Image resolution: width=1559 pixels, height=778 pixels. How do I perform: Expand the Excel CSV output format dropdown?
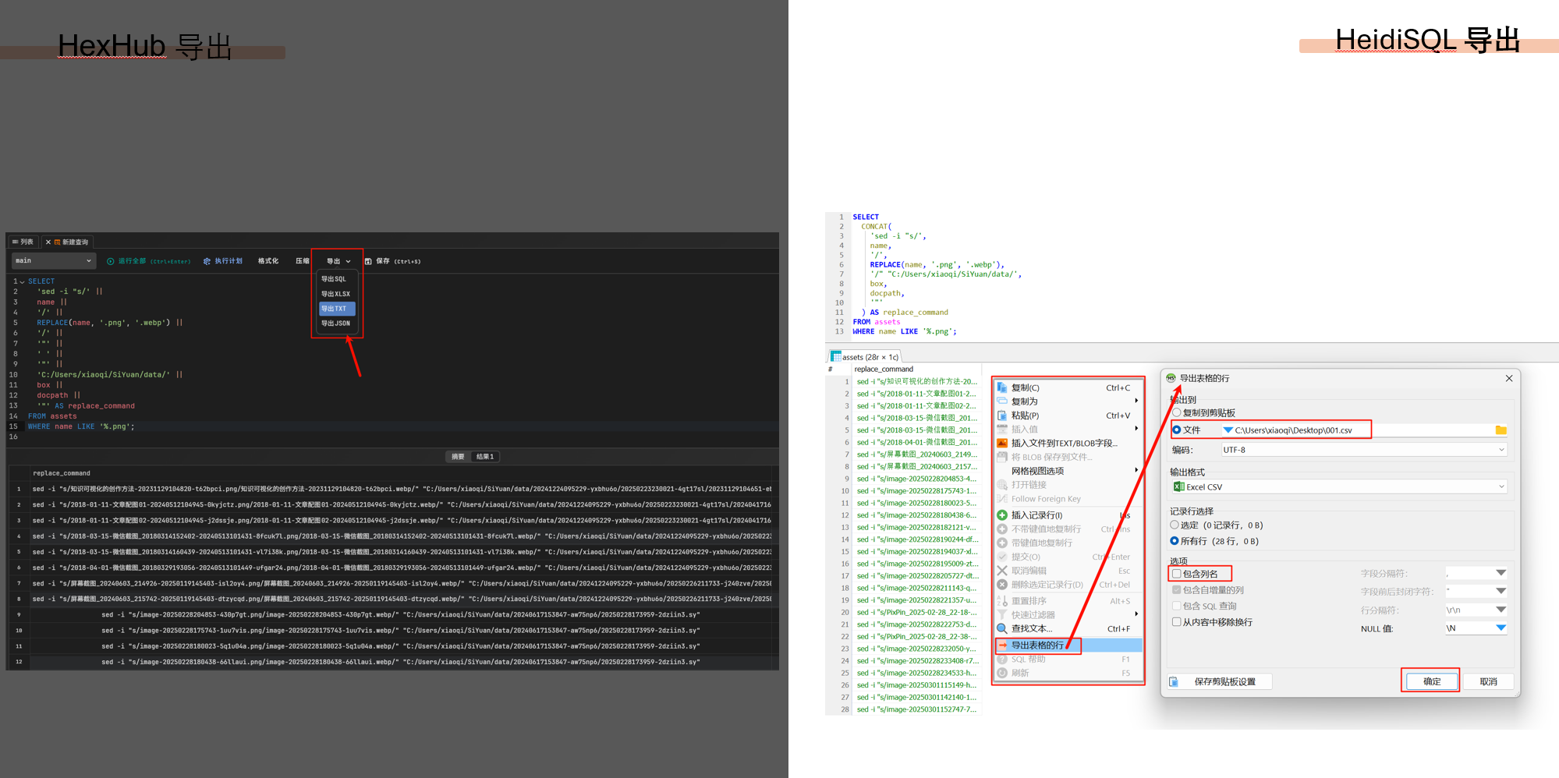pos(1339,486)
